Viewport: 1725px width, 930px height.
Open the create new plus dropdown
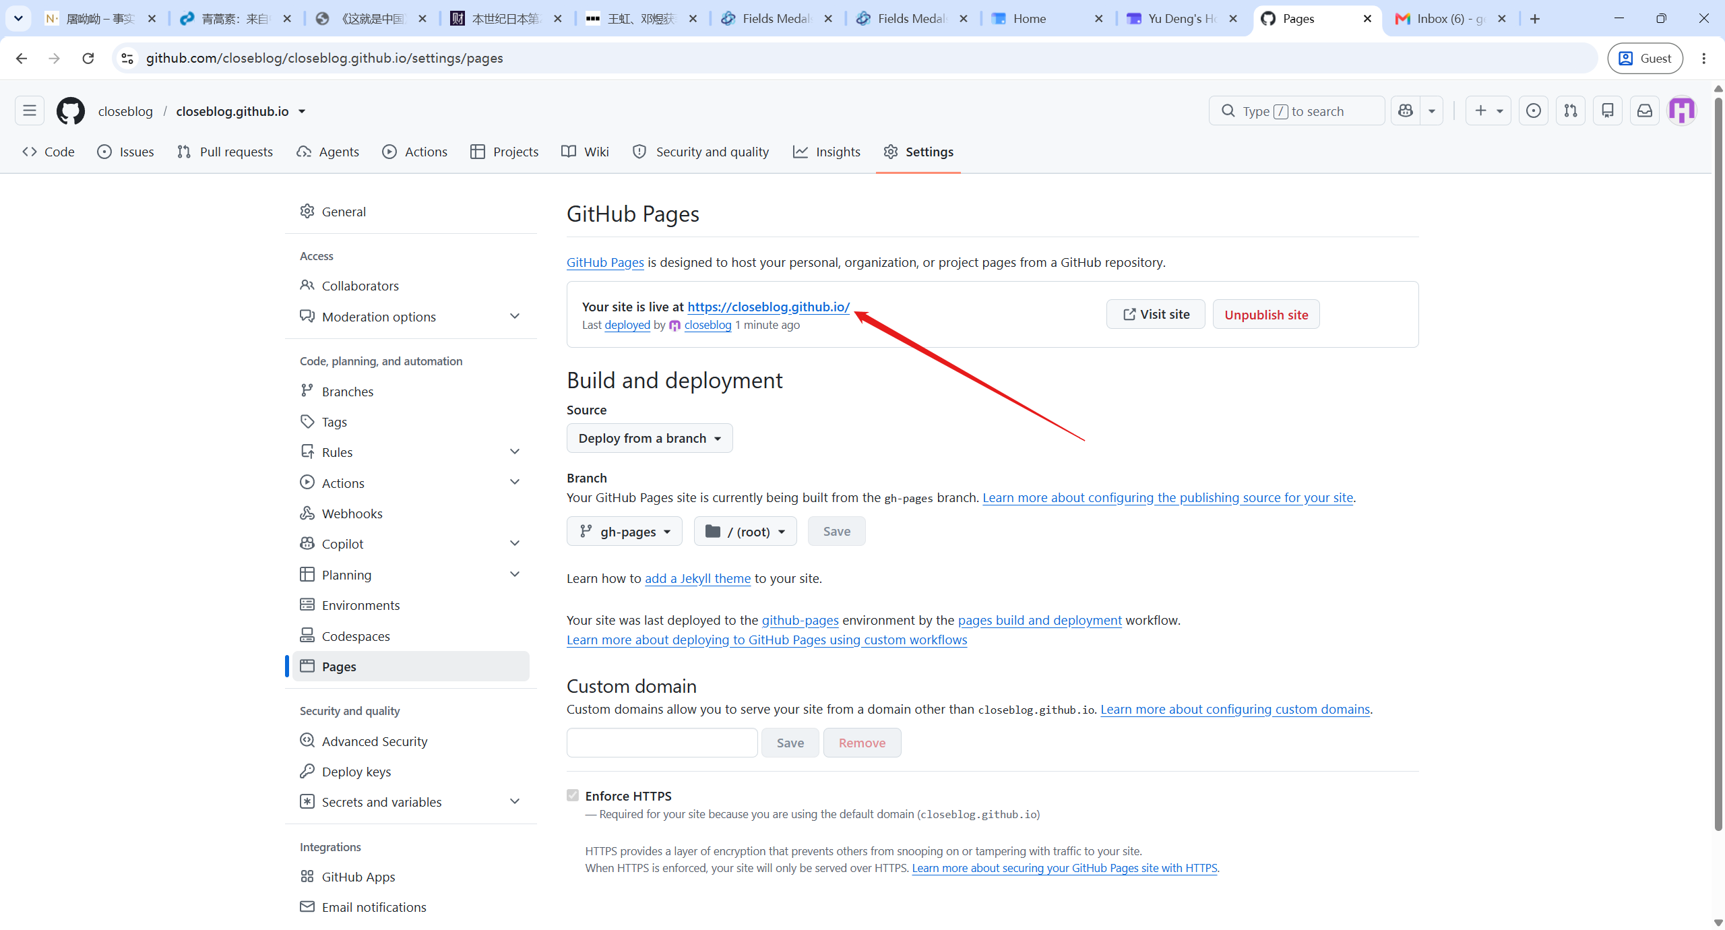tap(1488, 111)
